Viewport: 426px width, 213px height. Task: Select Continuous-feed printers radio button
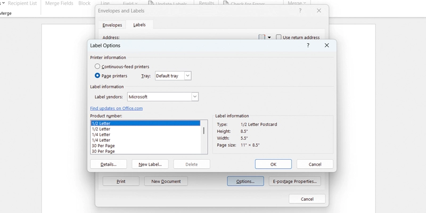pyautogui.click(x=97, y=67)
